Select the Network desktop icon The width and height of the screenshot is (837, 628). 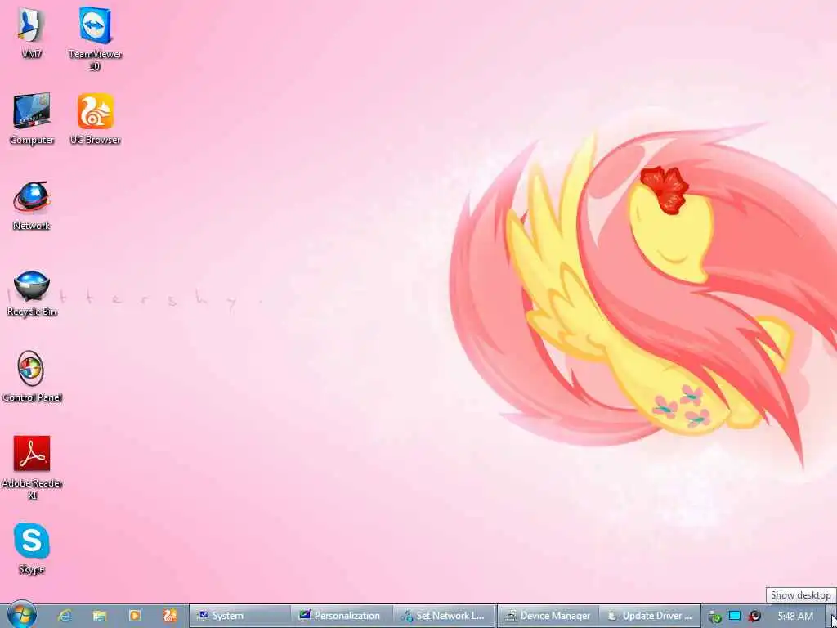point(32,205)
